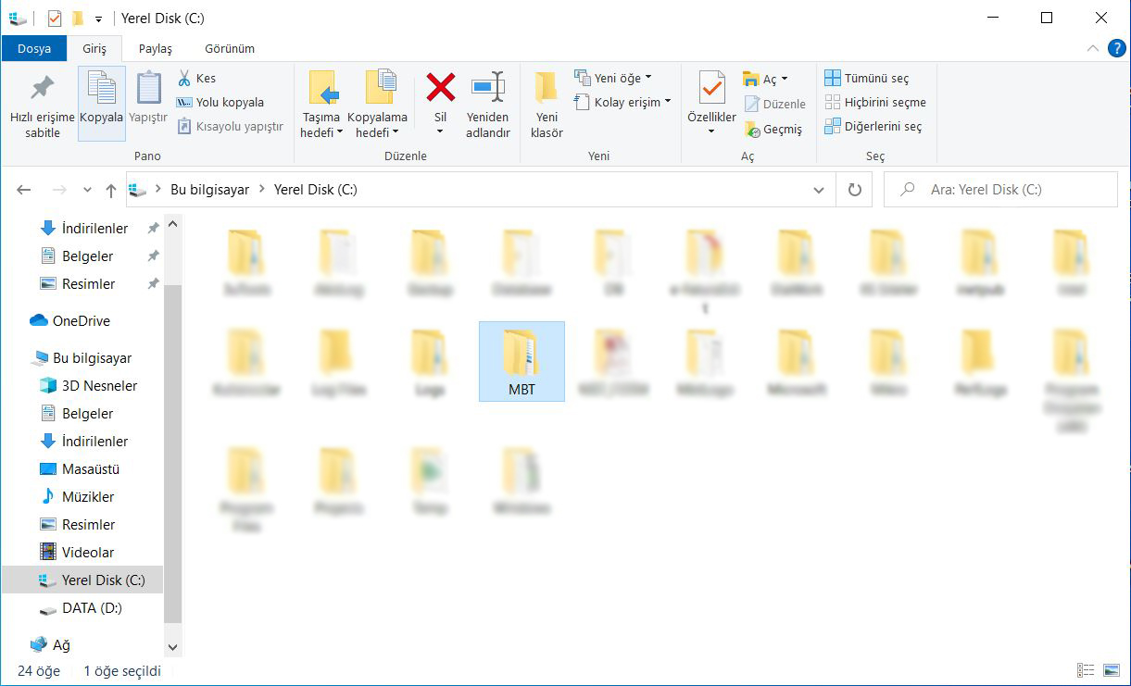
Task: Click Yeniden adlandır rename icon
Action: click(487, 88)
